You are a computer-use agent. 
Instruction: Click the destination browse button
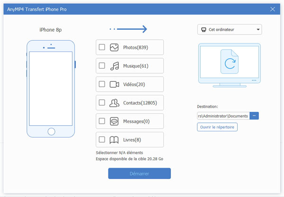[x=254, y=116]
